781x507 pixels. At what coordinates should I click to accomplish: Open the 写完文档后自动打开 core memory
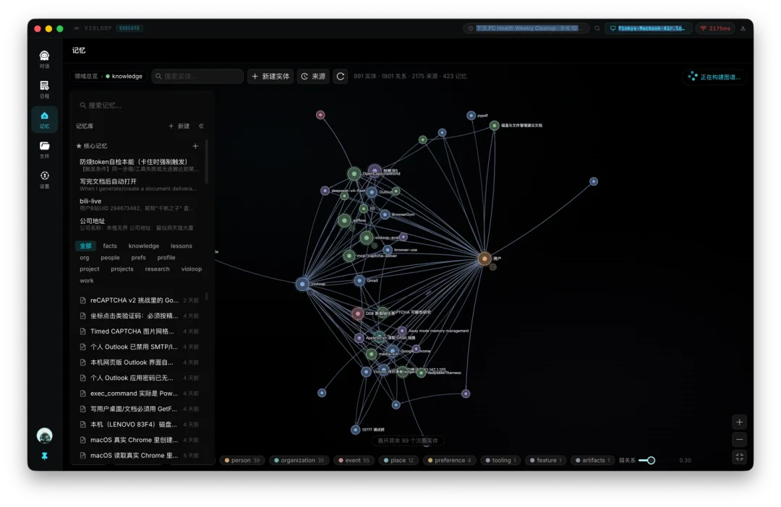pyautogui.click(x=139, y=185)
